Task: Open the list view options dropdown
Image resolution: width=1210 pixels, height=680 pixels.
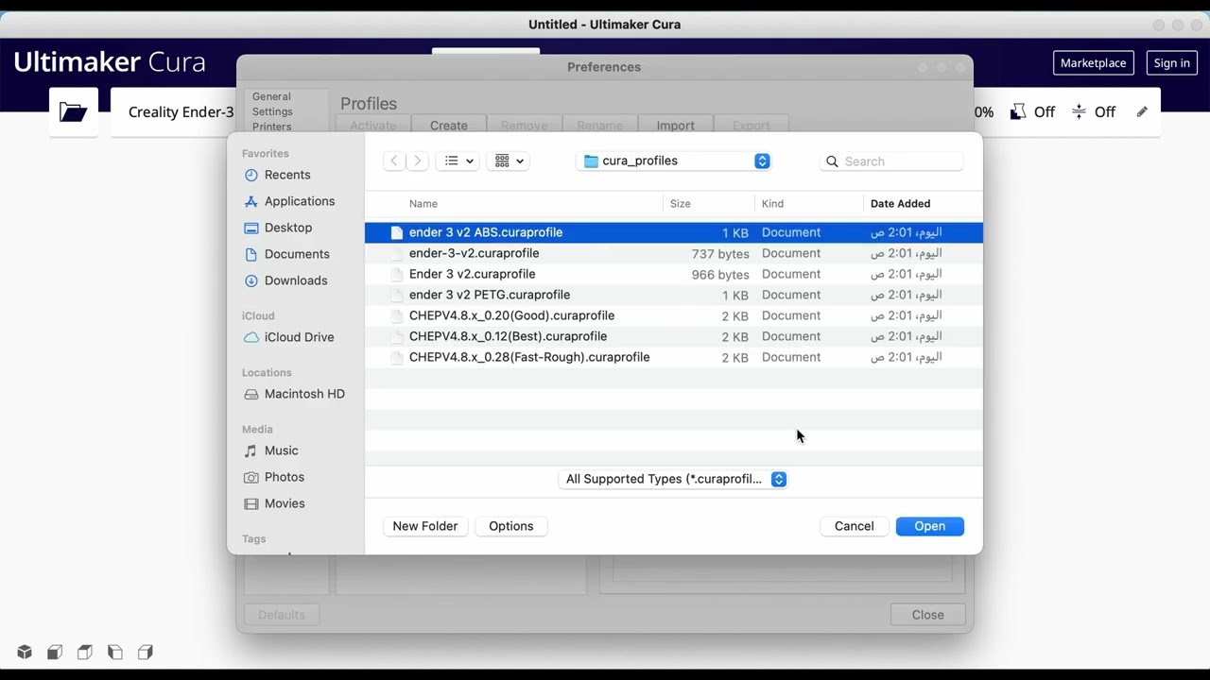Action: click(x=458, y=161)
